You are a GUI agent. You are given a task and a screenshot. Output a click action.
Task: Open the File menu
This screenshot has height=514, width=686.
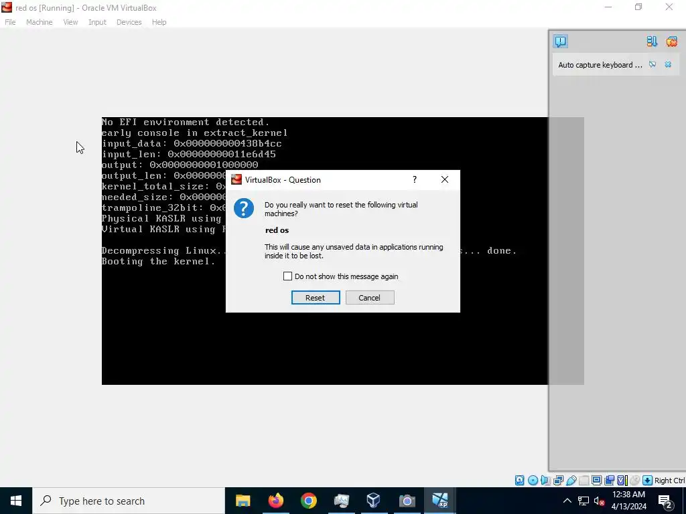[x=10, y=22]
